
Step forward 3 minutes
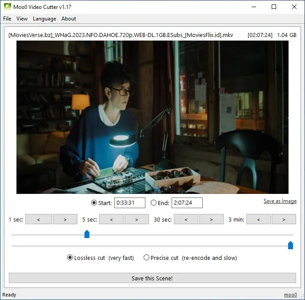click(284, 219)
